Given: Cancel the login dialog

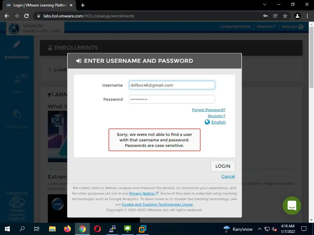Looking at the screenshot, I should (x=228, y=176).
